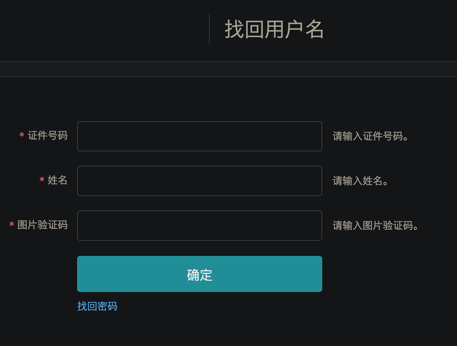Click the horizontal strip below the header

tap(228, 69)
